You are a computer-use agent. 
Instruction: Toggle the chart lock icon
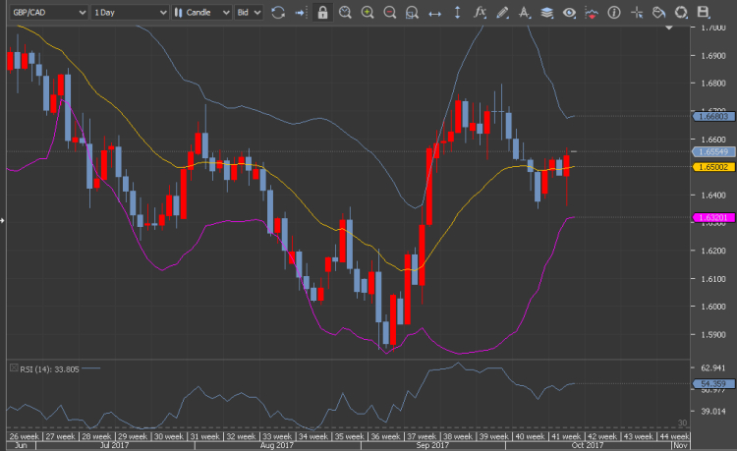click(x=323, y=13)
